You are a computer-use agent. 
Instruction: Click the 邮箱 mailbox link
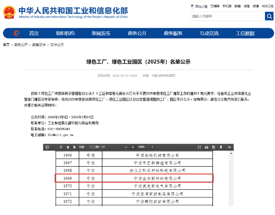pos(238,6)
